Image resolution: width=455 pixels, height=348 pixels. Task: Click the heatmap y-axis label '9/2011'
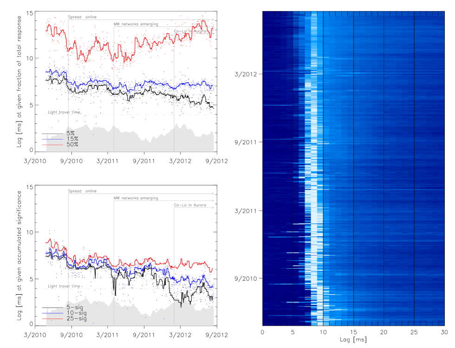246,142
